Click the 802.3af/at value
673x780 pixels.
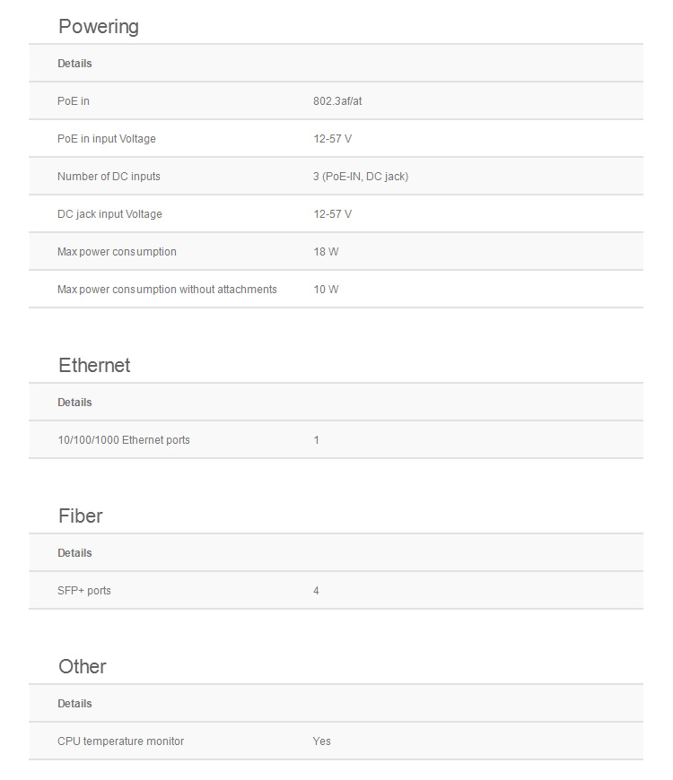[x=337, y=101]
